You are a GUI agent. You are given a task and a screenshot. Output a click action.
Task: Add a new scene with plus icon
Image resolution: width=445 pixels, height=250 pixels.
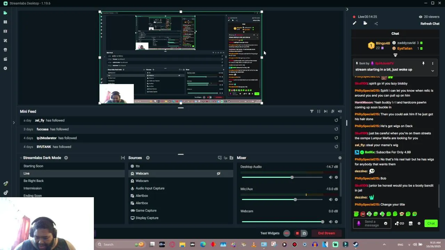[66, 158]
